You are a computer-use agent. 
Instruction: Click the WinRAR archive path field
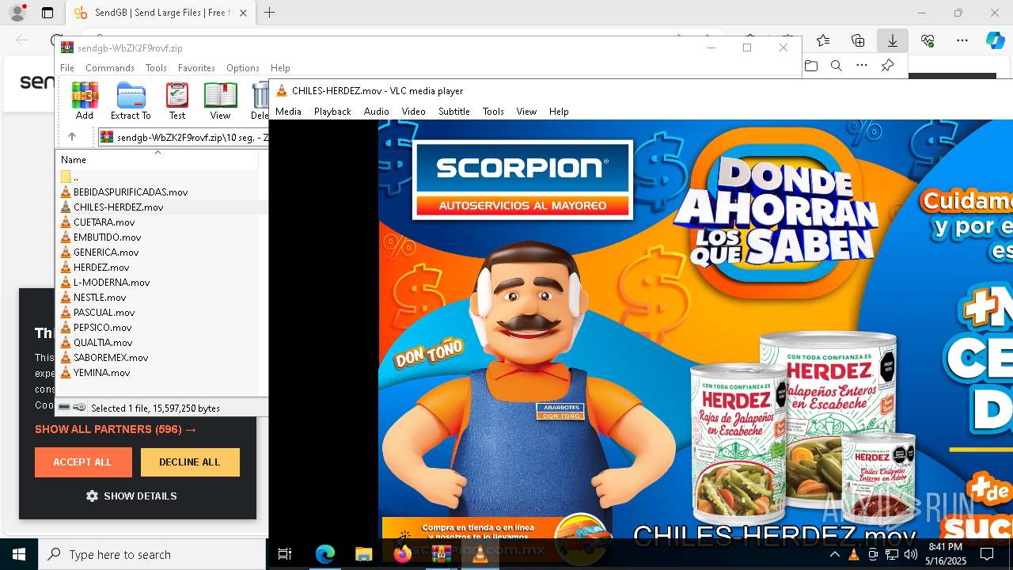pyautogui.click(x=184, y=137)
